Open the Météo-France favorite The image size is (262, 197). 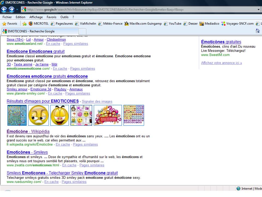(111, 24)
